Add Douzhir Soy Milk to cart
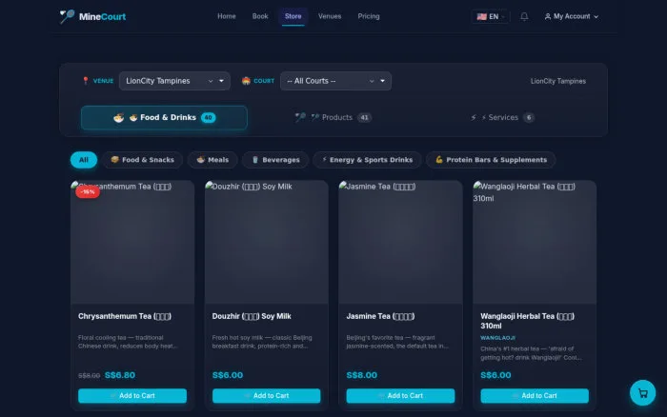This screenshot has width=667, height=417. (x=266, y=396)
